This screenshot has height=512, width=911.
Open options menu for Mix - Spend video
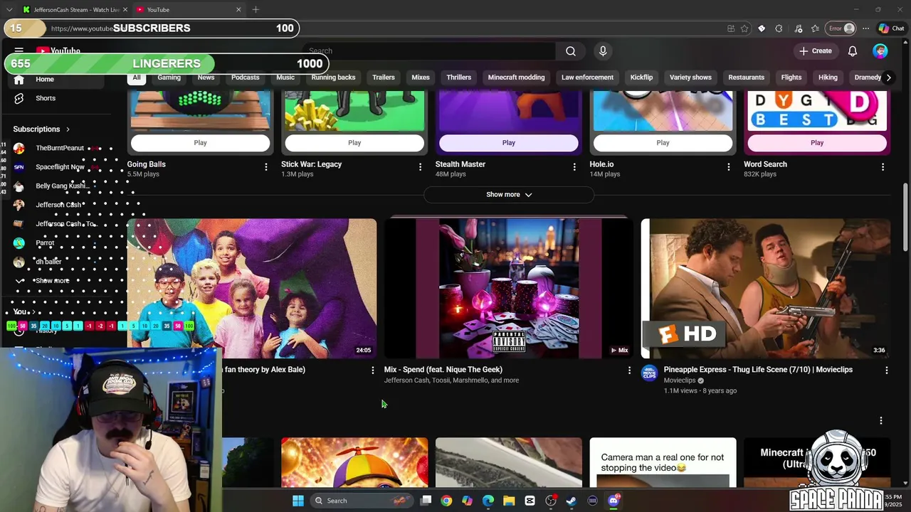[629, 370]
